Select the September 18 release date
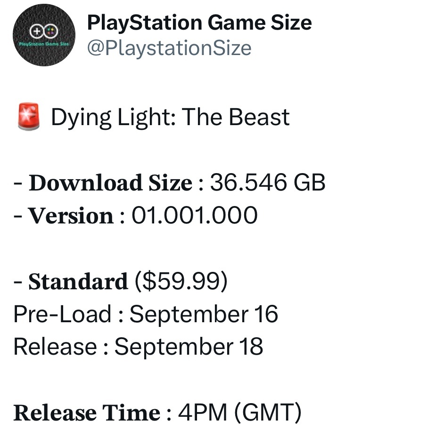 click(x=189, y=347)
